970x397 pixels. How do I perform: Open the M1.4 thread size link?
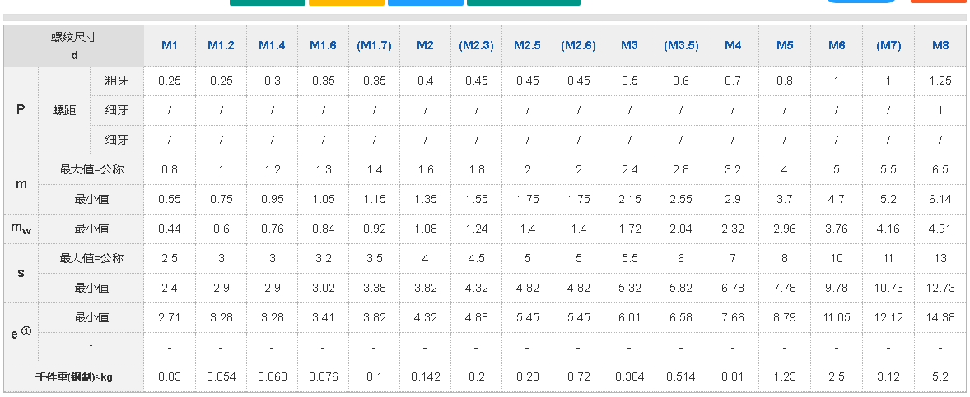pyautogui.click(x=272, y=46)
